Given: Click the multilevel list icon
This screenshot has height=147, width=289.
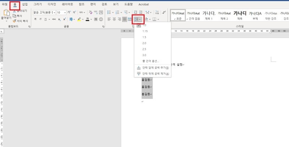Looking at the screenshot, I should 126,12.
